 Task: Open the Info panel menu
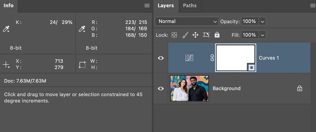(x=147, y=6)
